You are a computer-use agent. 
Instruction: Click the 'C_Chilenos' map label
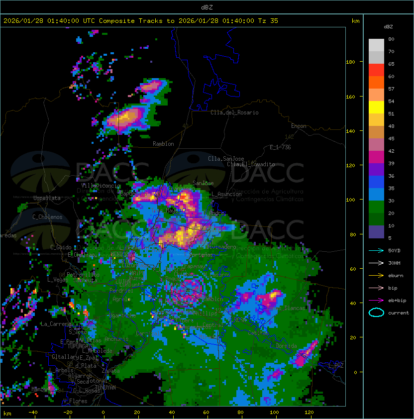[47, 217]
